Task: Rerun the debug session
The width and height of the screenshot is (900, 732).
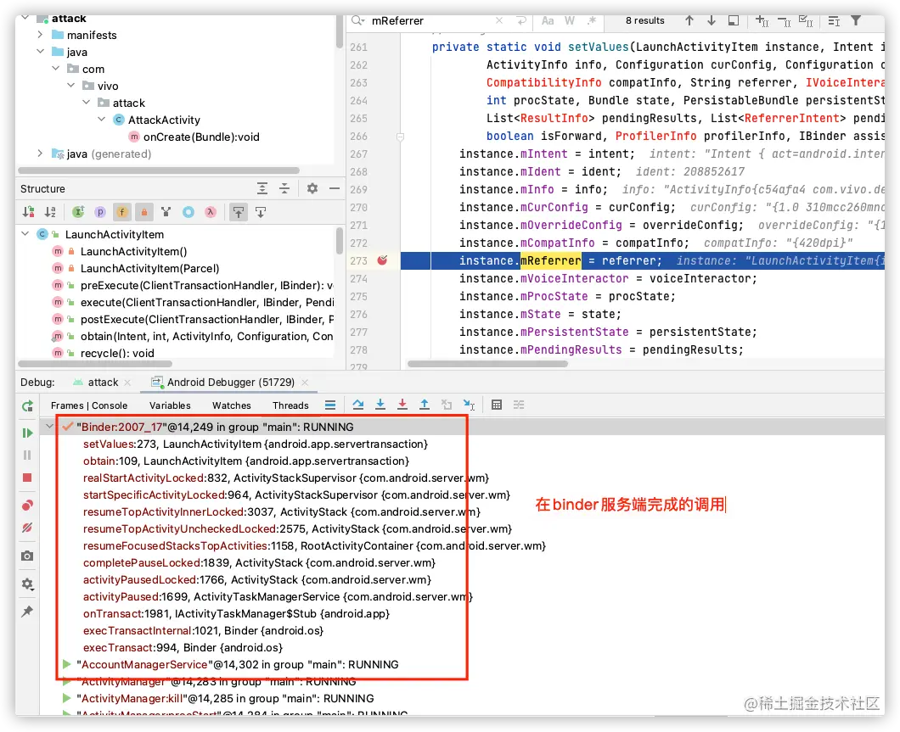Action: click(27, 406)
